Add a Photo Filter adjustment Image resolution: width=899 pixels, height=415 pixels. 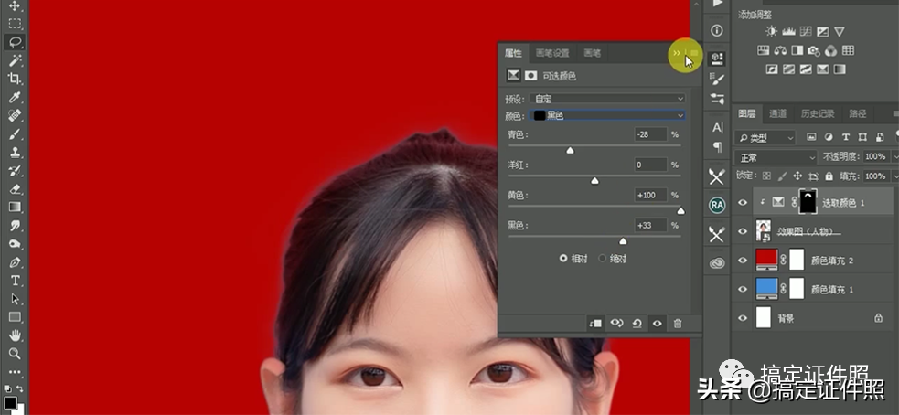click(x=814, y=50)
